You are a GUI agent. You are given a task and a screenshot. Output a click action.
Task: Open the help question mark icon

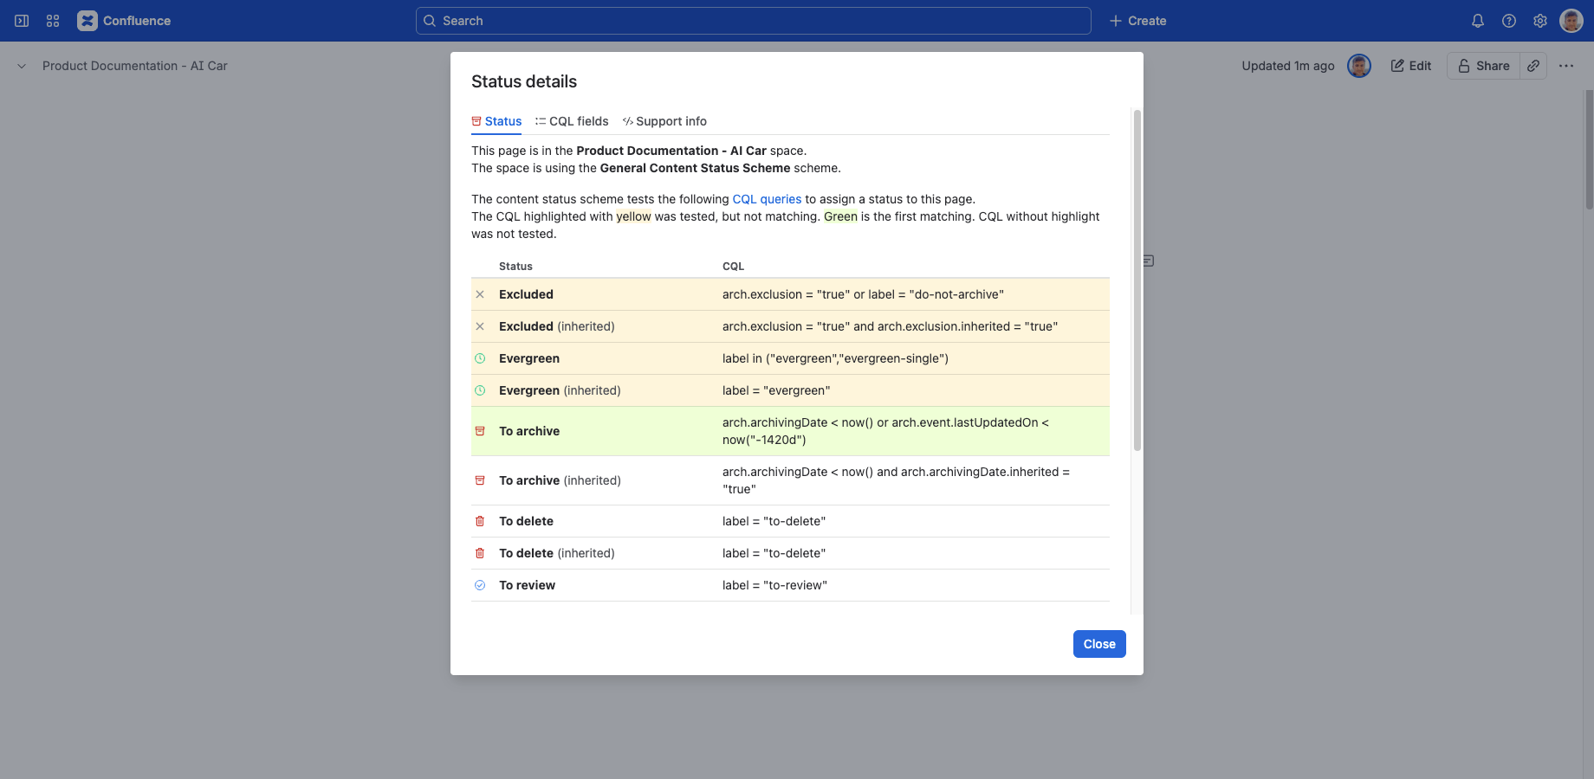click(x=1509, y=21)
